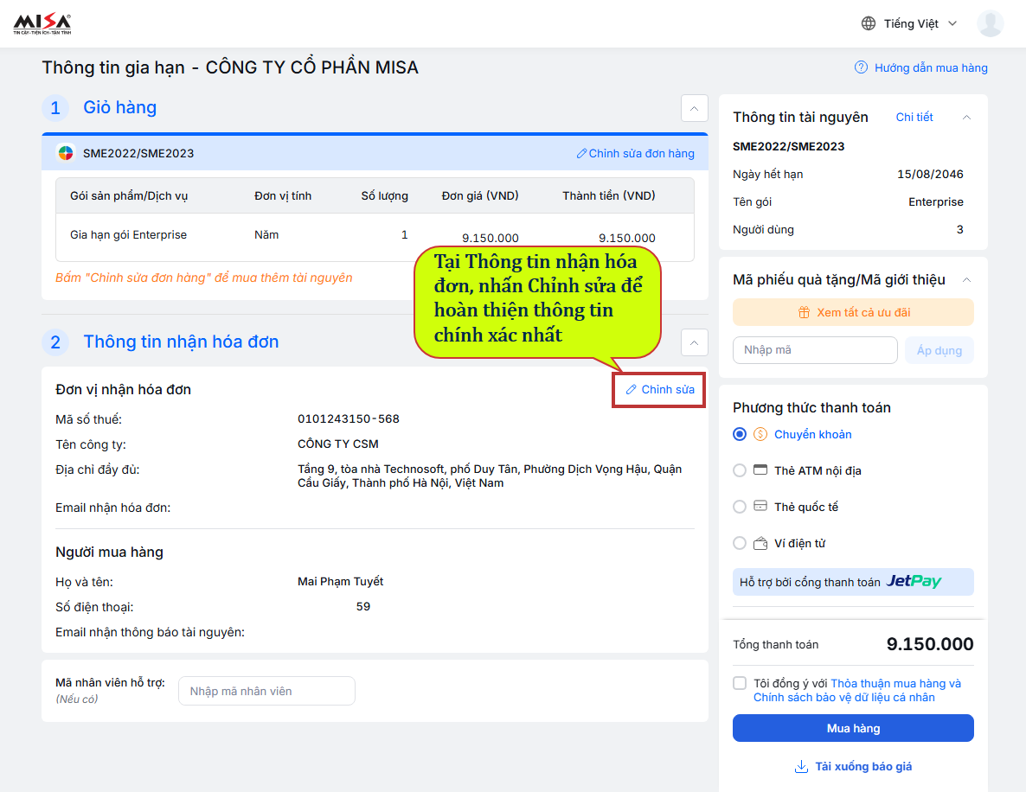Click pencil icon beside Chỉnh sửa đơn hàng
The height and width of the screenshot is (792, 1026).
coord(581,154)
